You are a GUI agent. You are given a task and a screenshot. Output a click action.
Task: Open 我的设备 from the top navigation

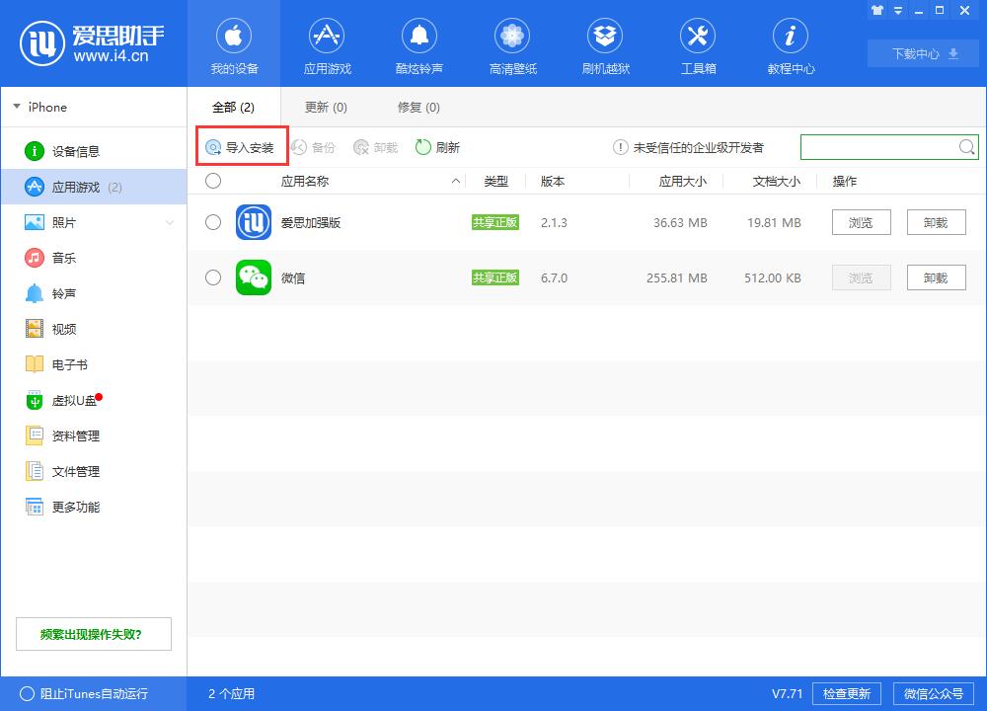234,43
